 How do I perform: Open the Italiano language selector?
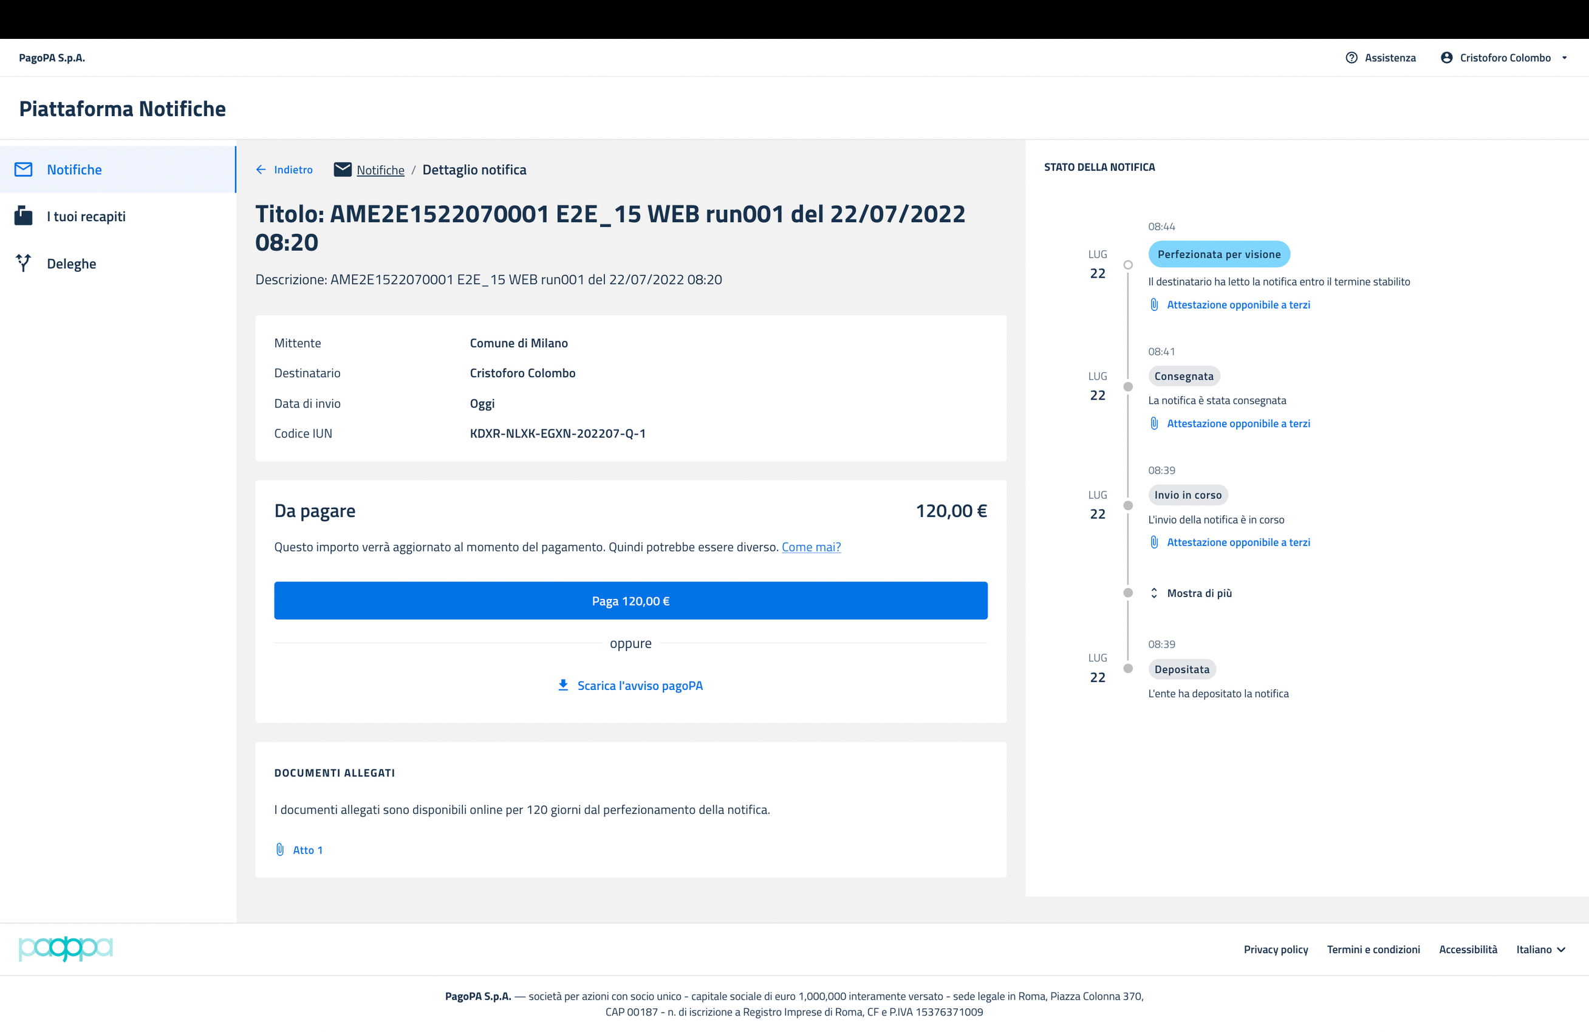pos(1540,949)
